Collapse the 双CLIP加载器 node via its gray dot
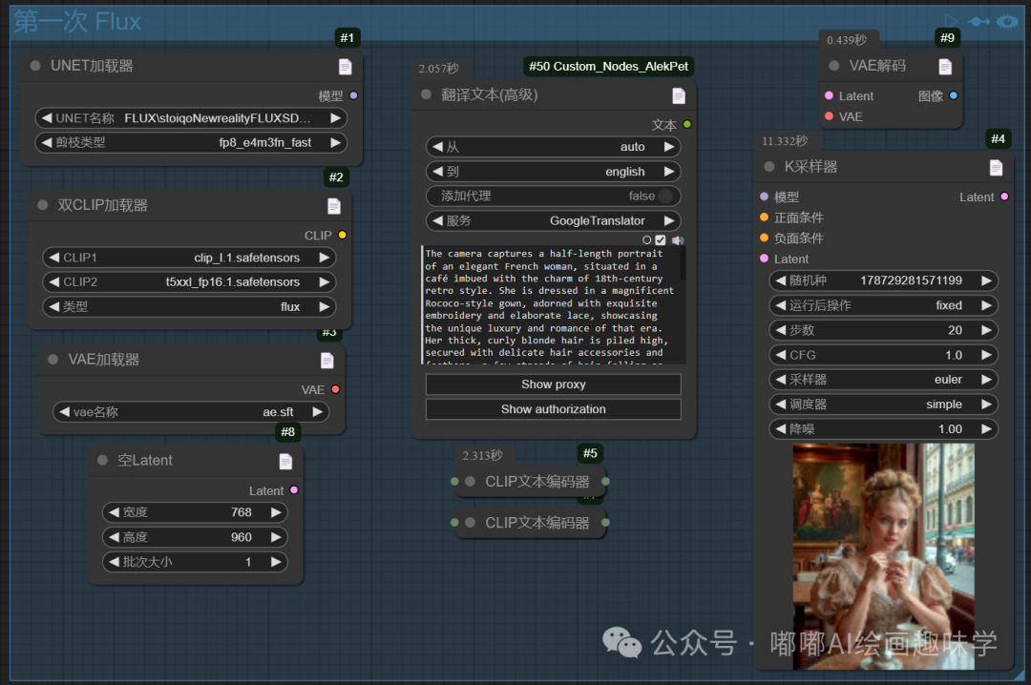Screen dimensions: 1031x685 click(x=43, y=205)
